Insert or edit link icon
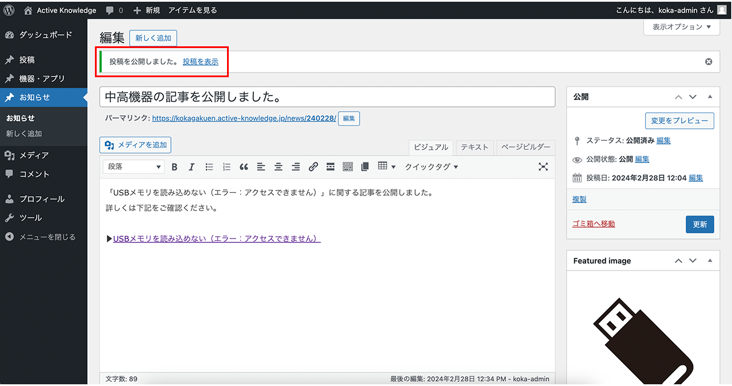Viewport: 732px width, 386px height. [313, 167]
